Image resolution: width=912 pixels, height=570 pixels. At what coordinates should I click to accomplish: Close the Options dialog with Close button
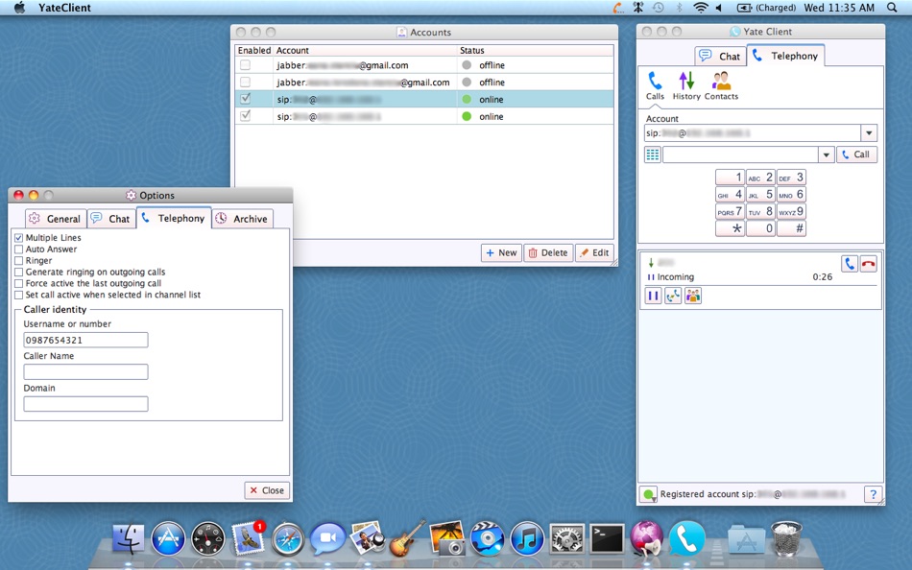pos(268,491)
